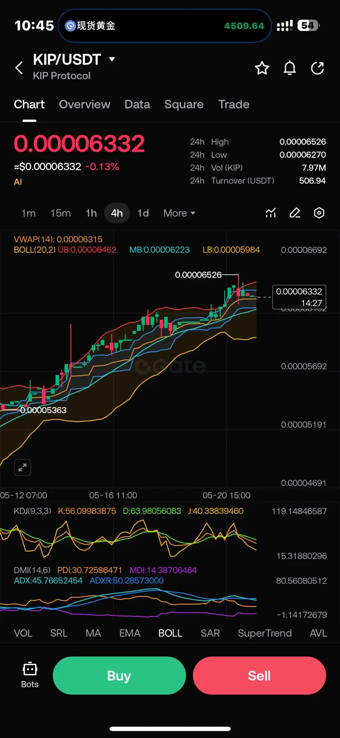Select the 1d timeframe
Viewport: 340px width, 738px height.
(x=143, y=213)
